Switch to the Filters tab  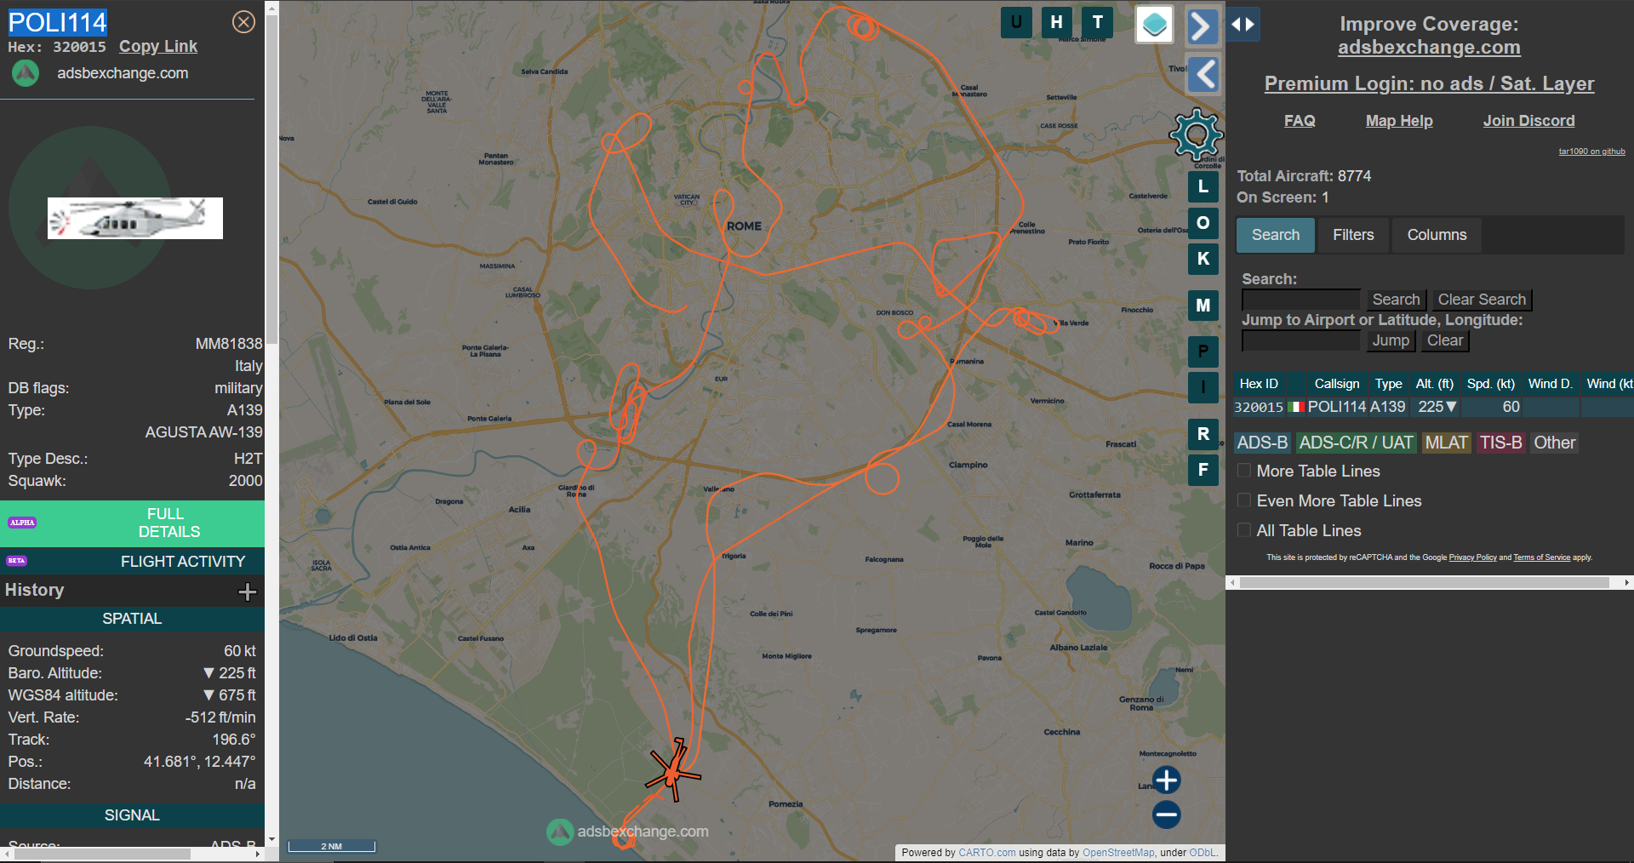[1353, 235]
